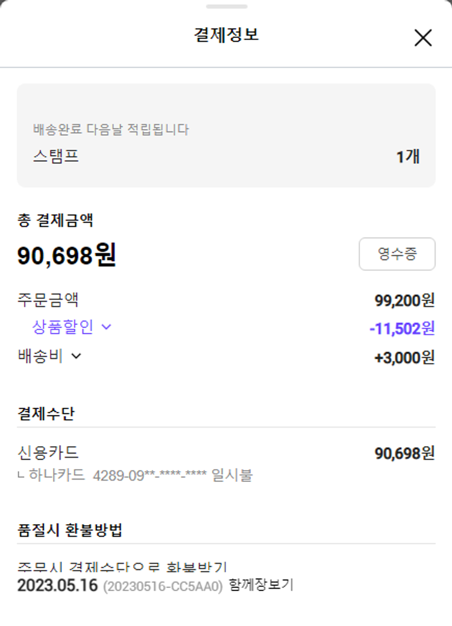Close the 결제정보 payment info sheet
The width and height of the screenshot is (452, 626).
click(x=423, y=37)
